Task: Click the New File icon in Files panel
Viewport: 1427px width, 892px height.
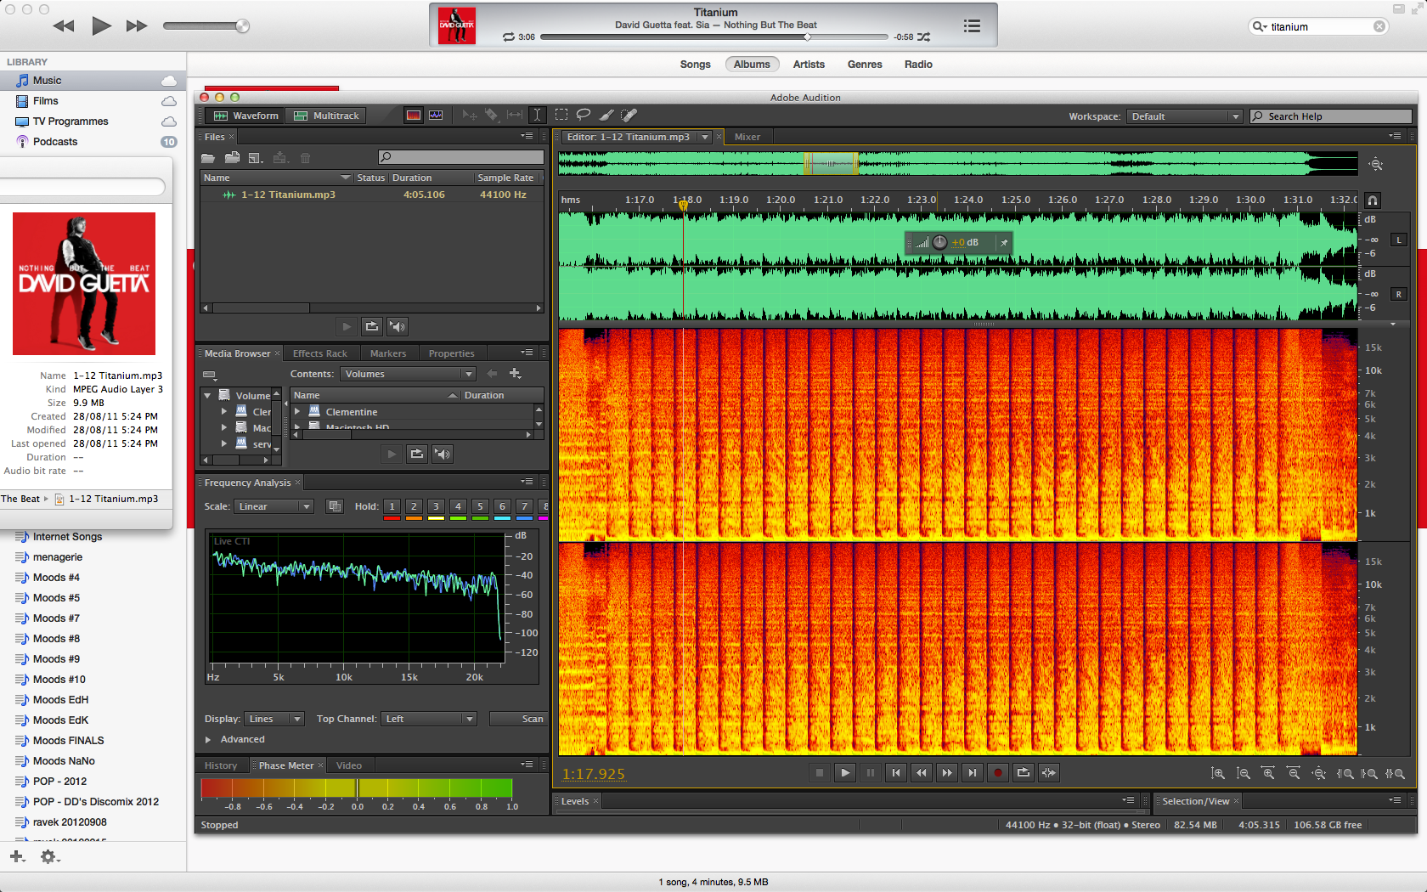Action: coord(256,157)
